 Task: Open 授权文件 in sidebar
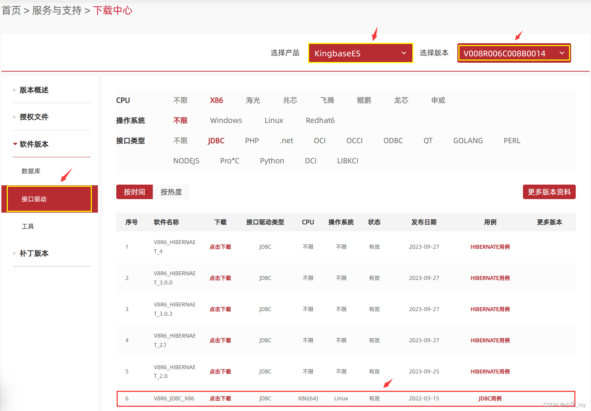pos(34,117)
